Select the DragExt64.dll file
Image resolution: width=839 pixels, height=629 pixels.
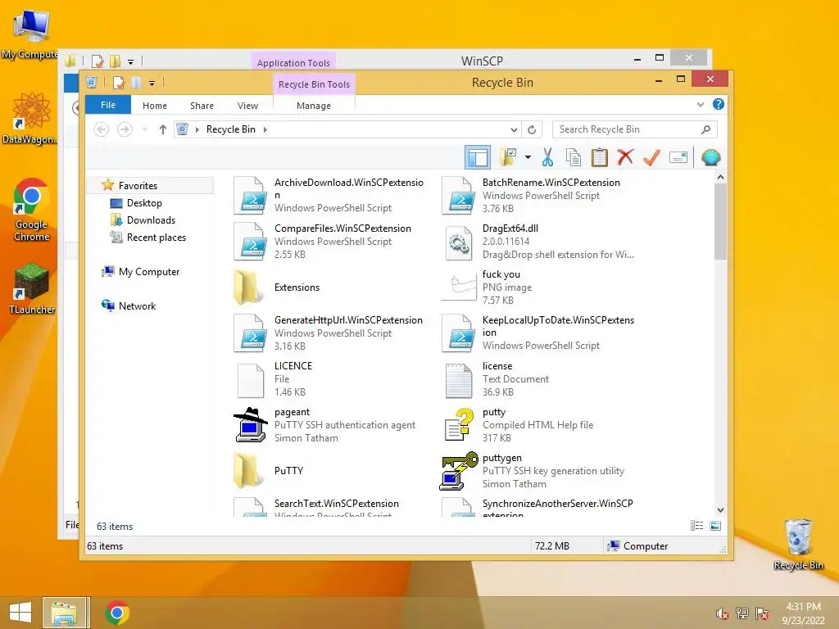coord(537,242)
